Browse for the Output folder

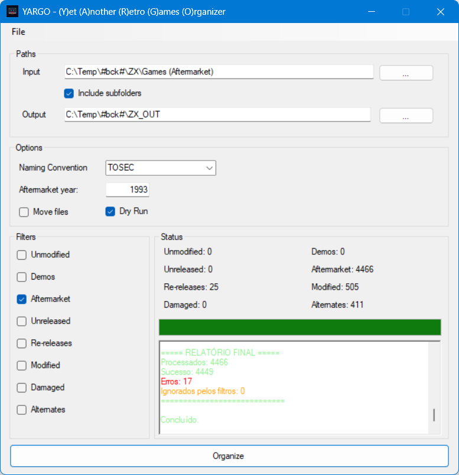point(406,116)
